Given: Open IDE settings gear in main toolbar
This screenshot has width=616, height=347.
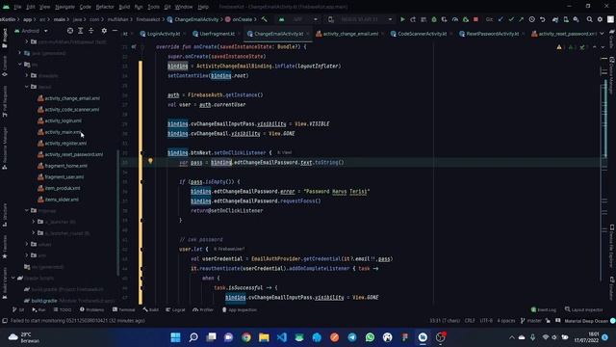Looking at the screenshot, I should (600, 19).
